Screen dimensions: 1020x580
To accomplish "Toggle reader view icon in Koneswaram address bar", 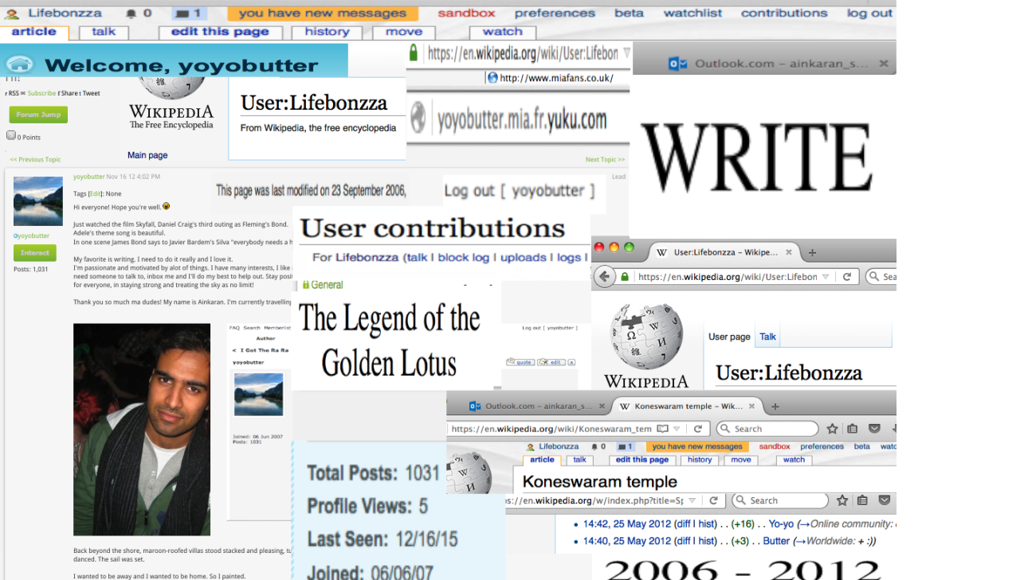I will [662, 429].
